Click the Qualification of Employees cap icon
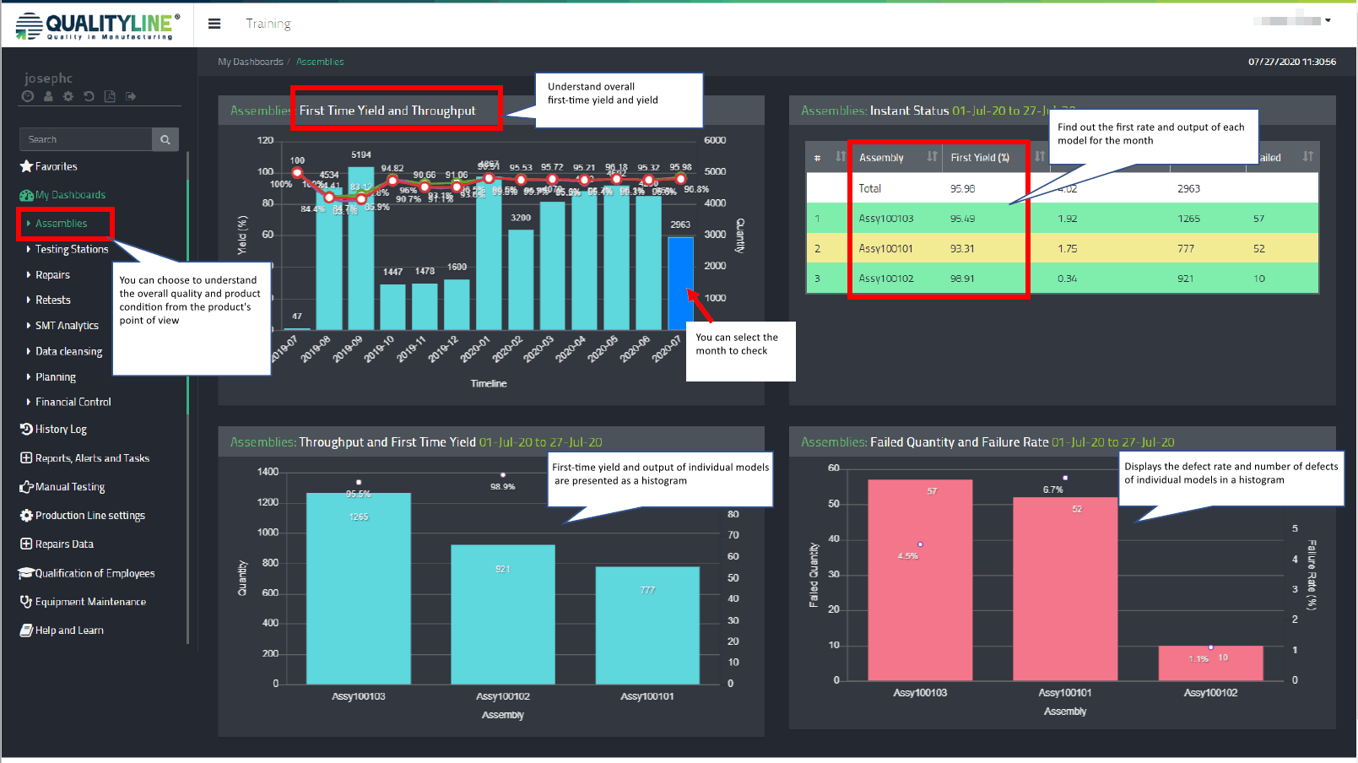Image resolution: width=1358 pixels, height=763 pixels. point(26,573)
